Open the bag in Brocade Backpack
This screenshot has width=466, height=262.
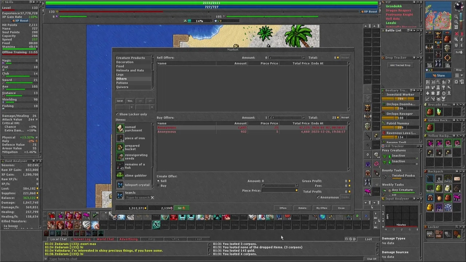coord(430,112)
